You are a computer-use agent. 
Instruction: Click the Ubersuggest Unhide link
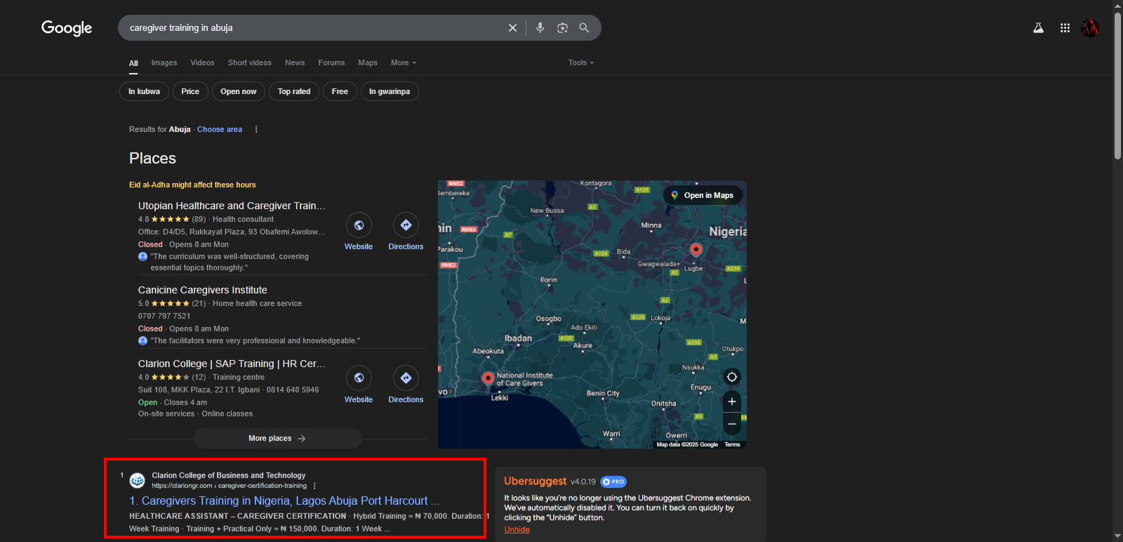[517, 529]
